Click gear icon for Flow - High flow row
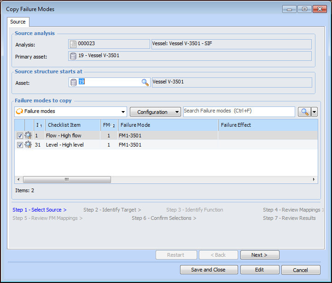Screen dimensions: 332x283 pos(28,136)
